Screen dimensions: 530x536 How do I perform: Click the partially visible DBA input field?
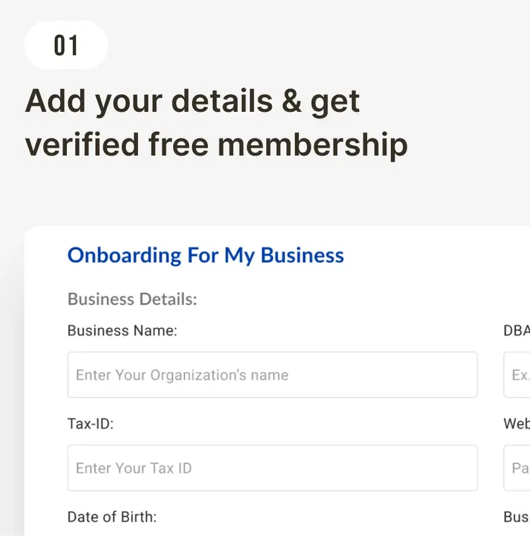pos(517,375)
